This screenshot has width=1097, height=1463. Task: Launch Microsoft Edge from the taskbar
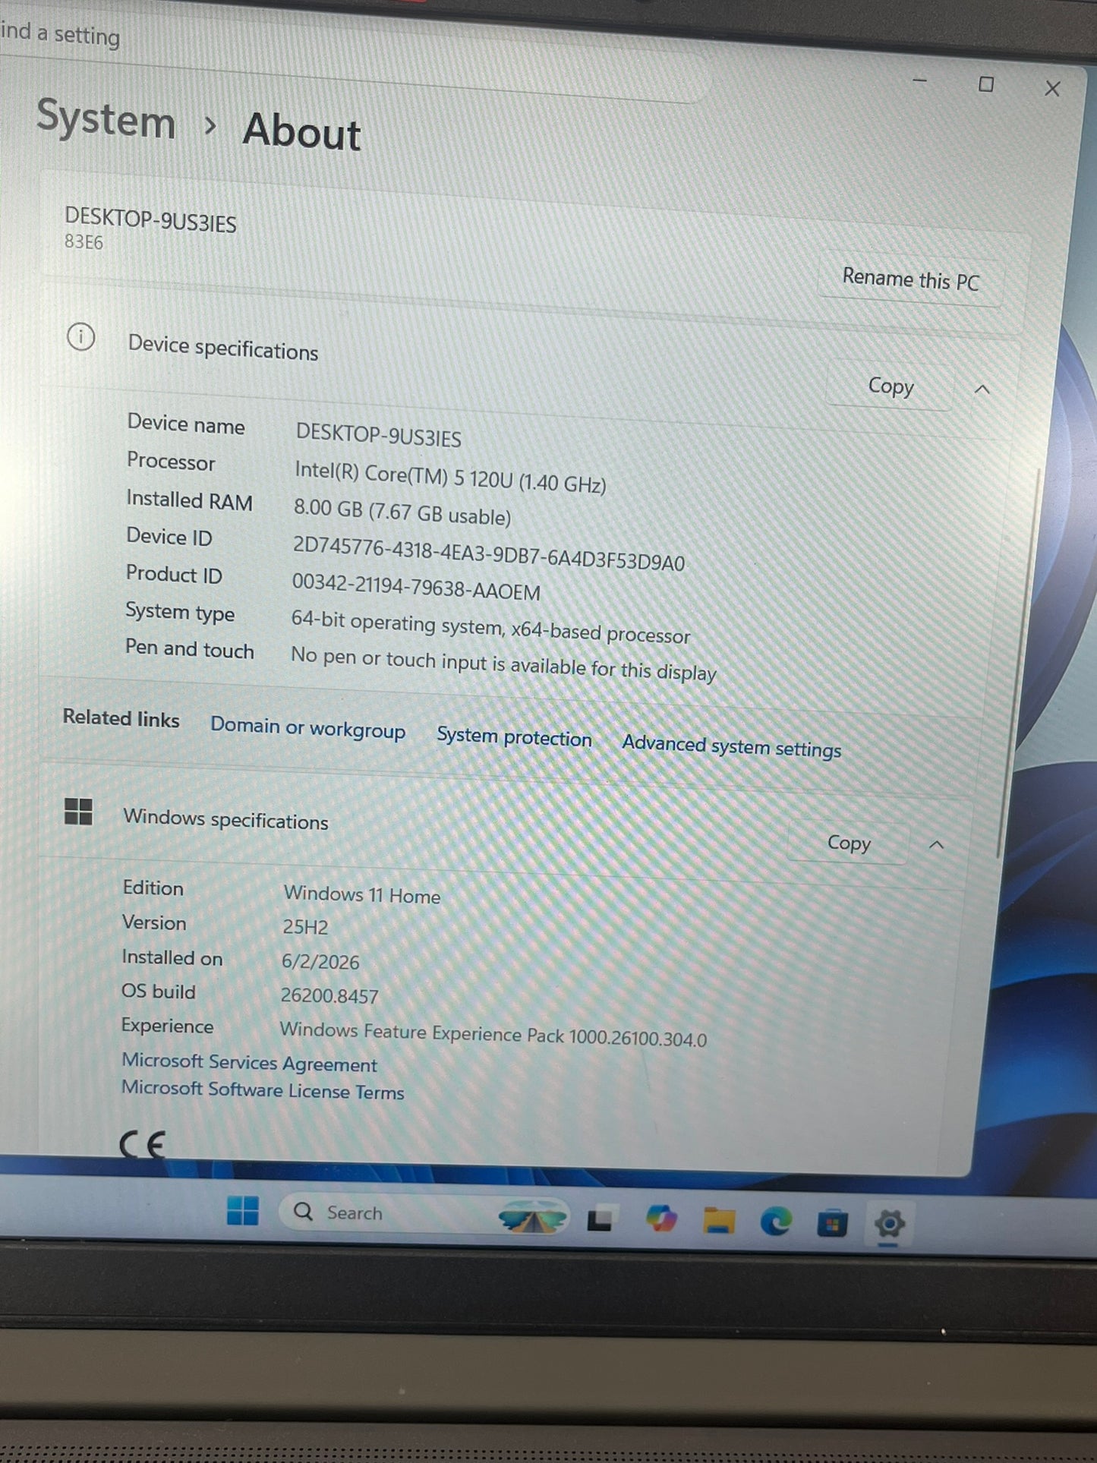coord(776,1222)
